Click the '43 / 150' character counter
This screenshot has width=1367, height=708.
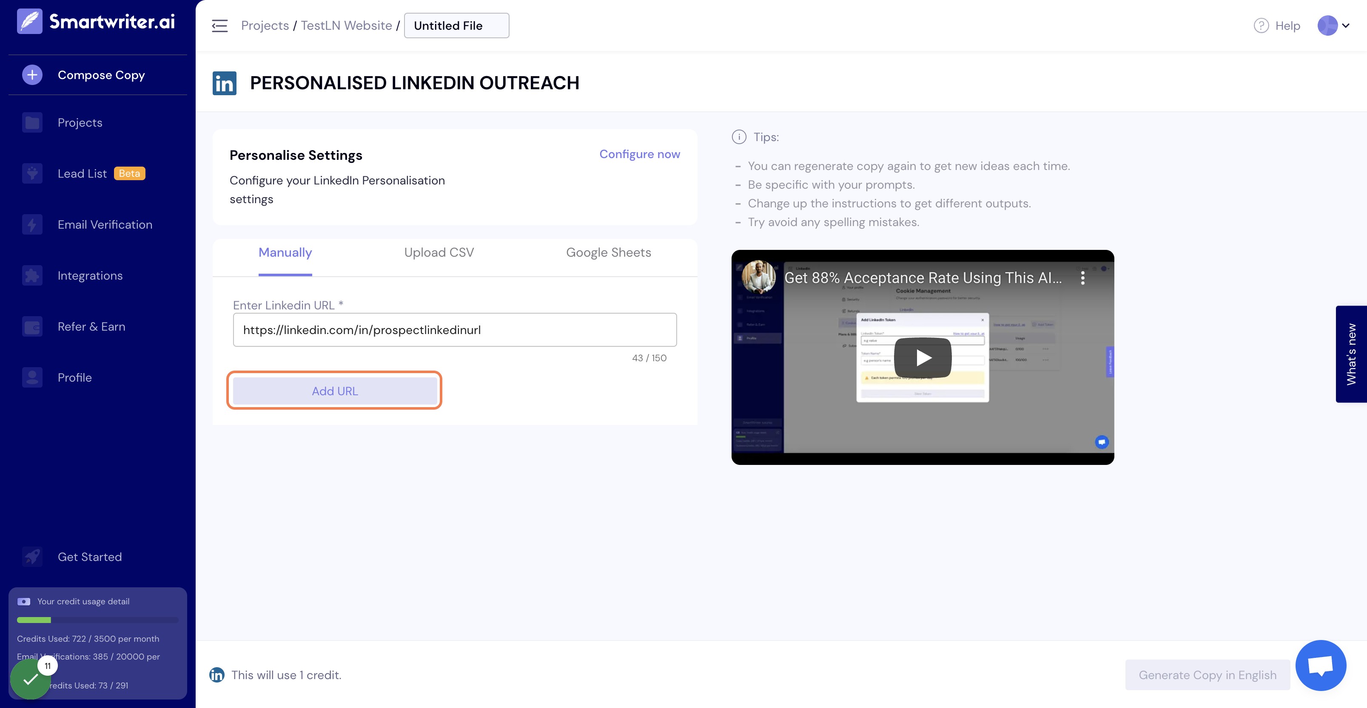(x=649, y=358)
